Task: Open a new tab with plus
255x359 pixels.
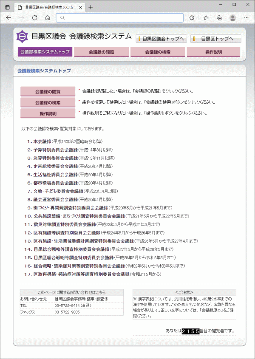Action: 91,7
